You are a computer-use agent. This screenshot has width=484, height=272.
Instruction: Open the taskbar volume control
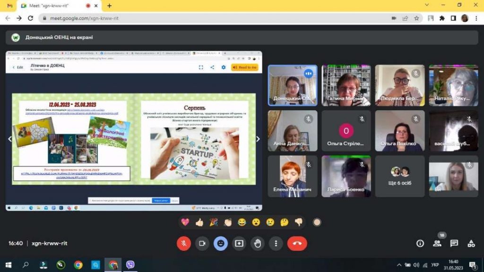(416, 265)
